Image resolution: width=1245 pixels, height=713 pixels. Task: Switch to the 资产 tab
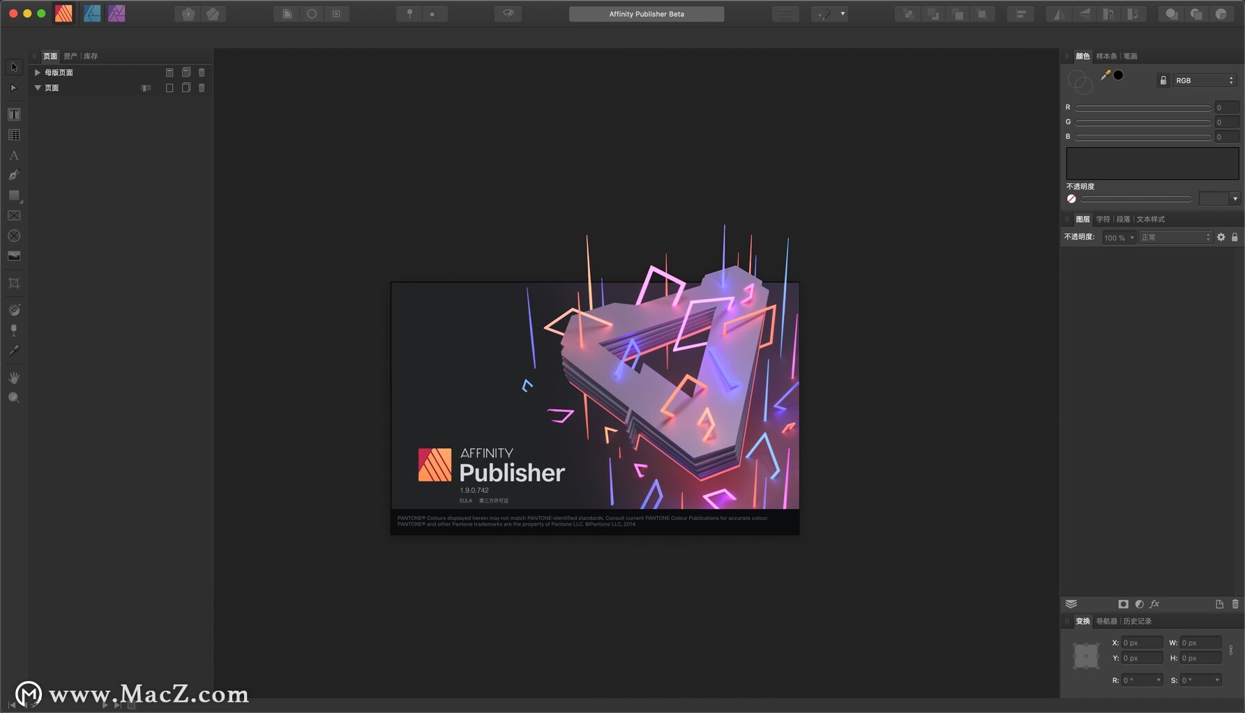70,56
